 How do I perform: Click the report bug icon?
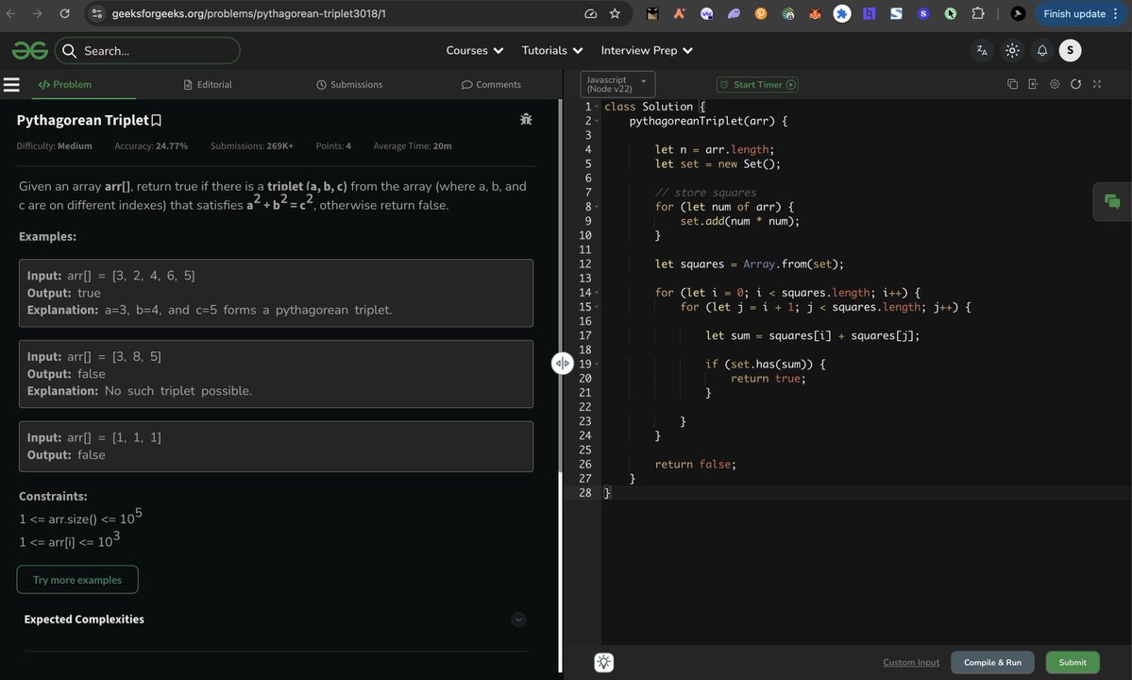coord(526,120)
